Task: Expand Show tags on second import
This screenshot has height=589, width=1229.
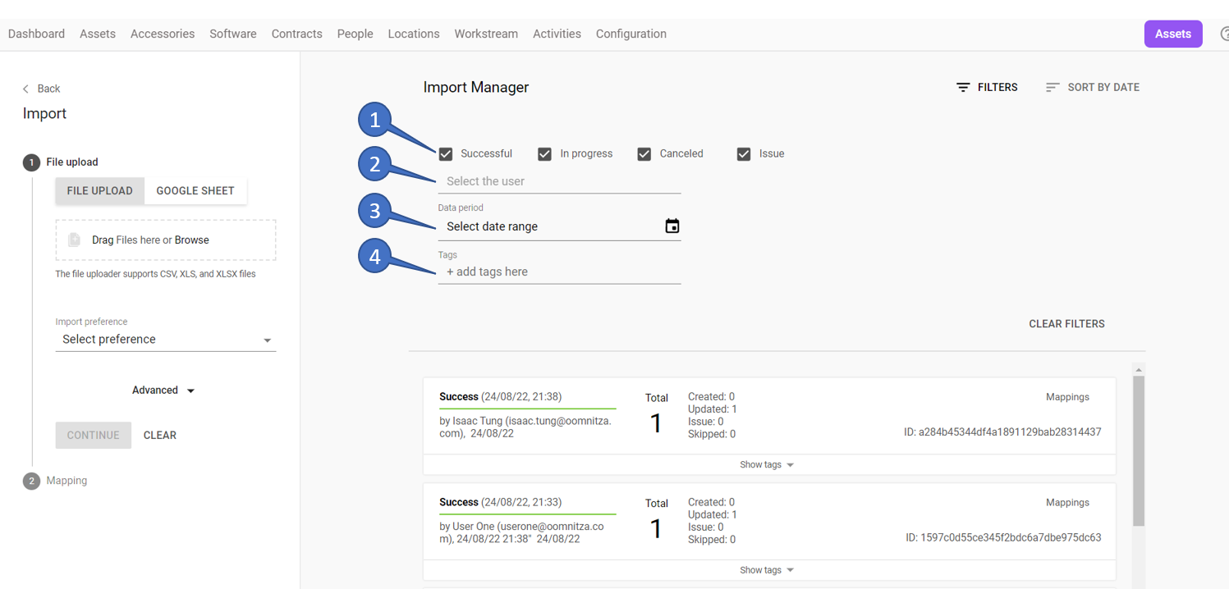Action: (767, 570)
